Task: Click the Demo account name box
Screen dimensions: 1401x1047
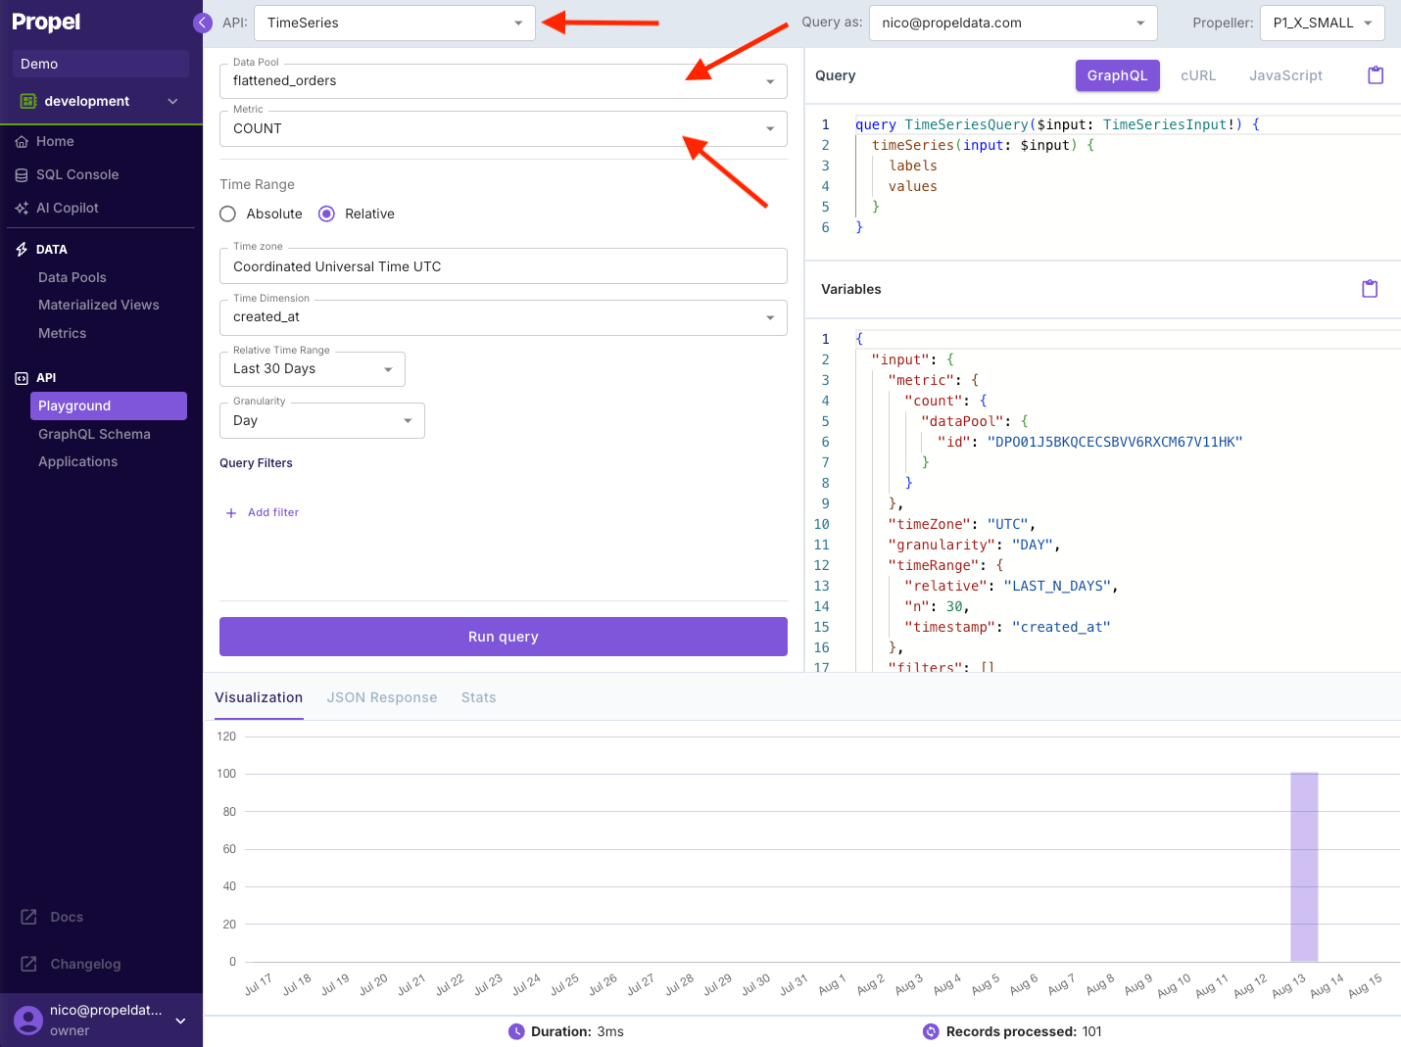Action: pos(101,64)
